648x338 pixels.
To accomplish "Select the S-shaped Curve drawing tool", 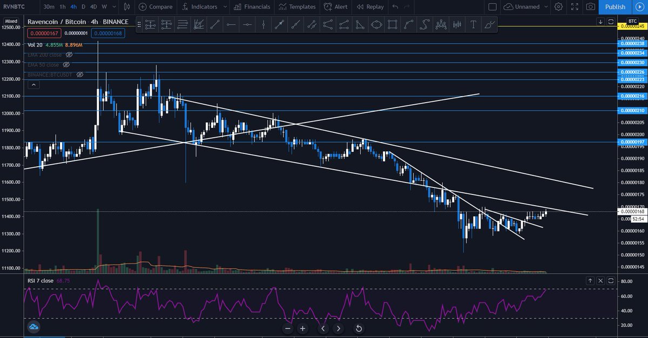I will coord(424,25).
